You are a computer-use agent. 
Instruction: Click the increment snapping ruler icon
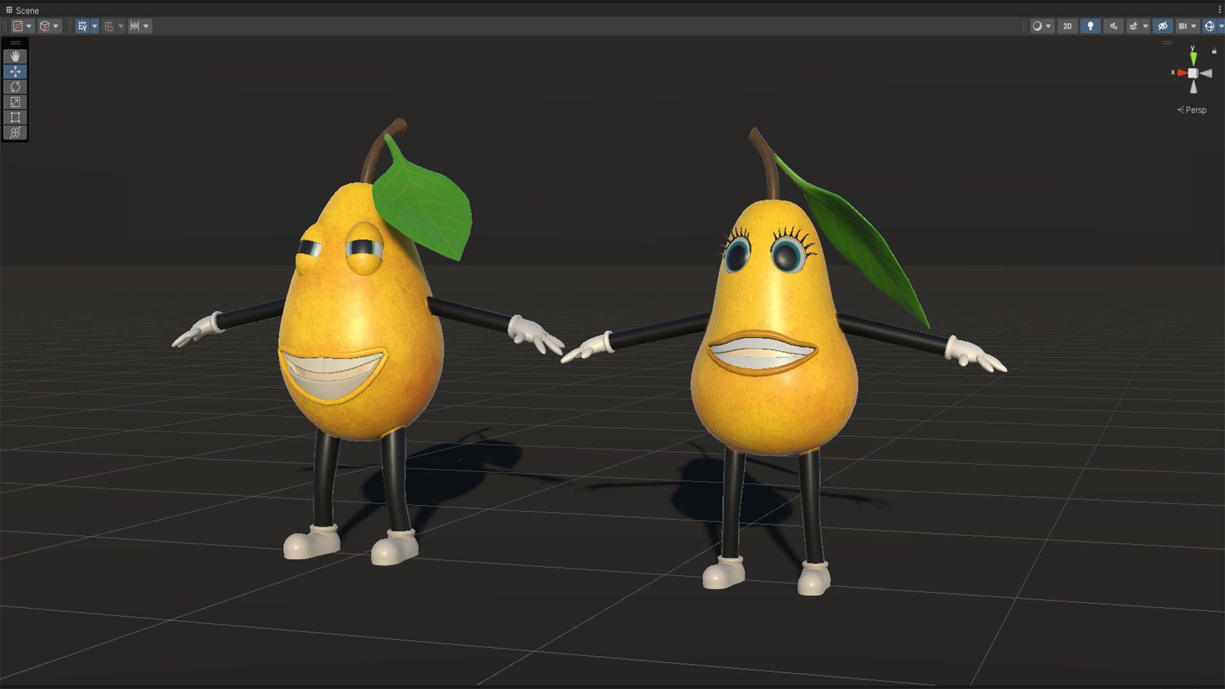click(x=135, y=26)
